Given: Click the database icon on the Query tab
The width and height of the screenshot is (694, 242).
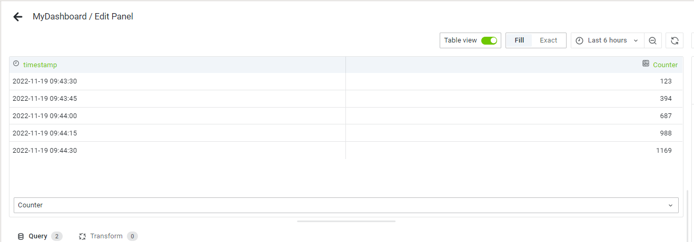Looking at the screenshot, I should (x=21, y=236).
